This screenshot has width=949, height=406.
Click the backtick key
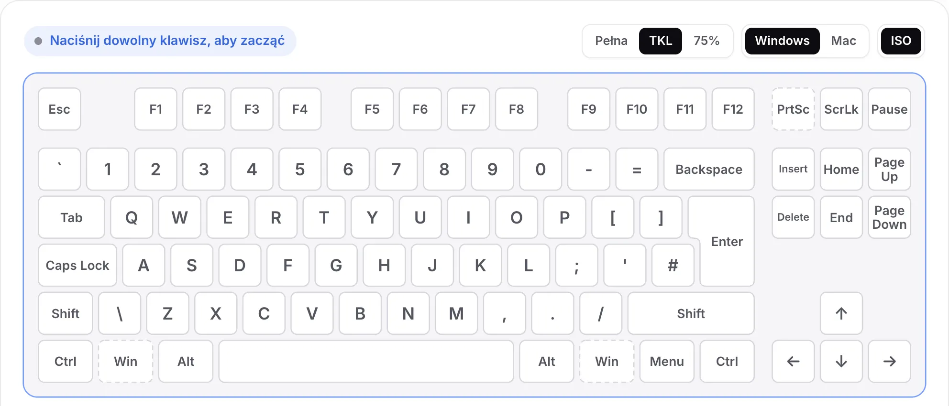(59, 169)
